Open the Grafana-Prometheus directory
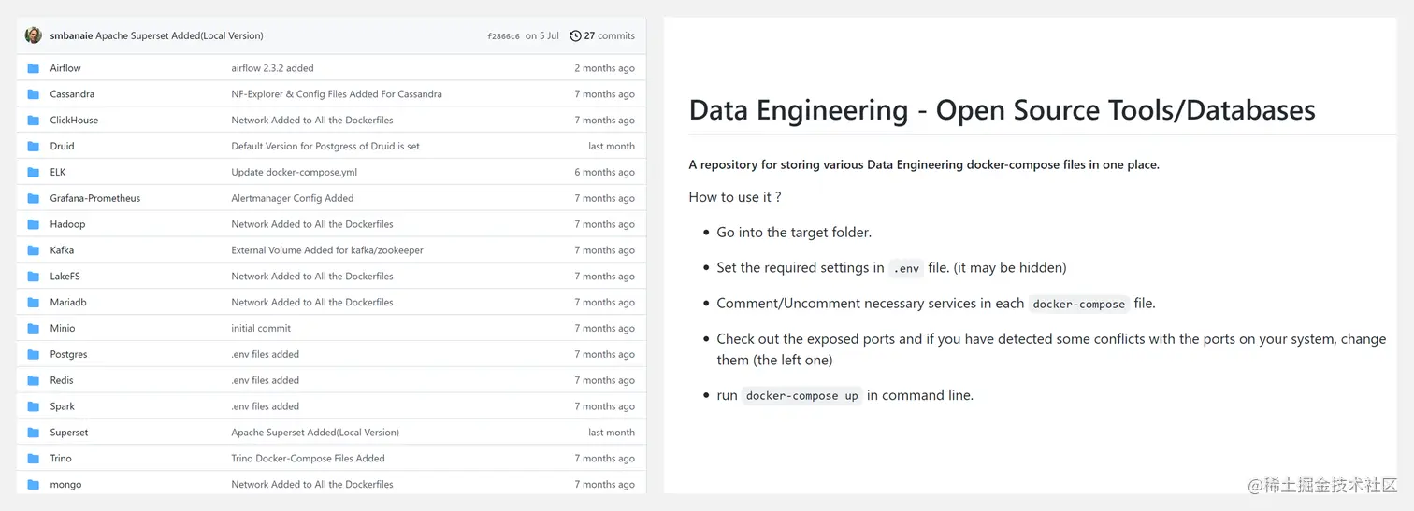The width and height of the screenshot is (1414, 511). [x=94, y=198]
